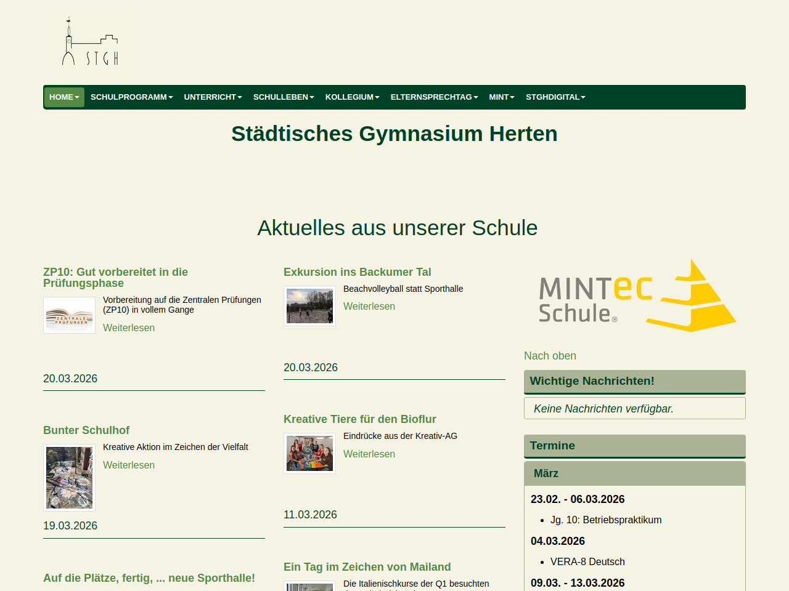The height and width of the screenshot is (591, 789).
Task: Open the Kreative Tiere group photo
Action: click(309, 453)
